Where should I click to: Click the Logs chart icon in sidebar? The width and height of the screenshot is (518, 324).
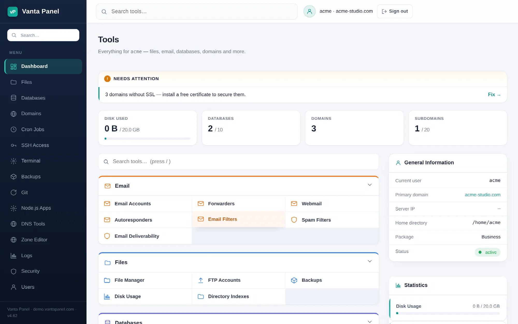(x=13, y=256)
